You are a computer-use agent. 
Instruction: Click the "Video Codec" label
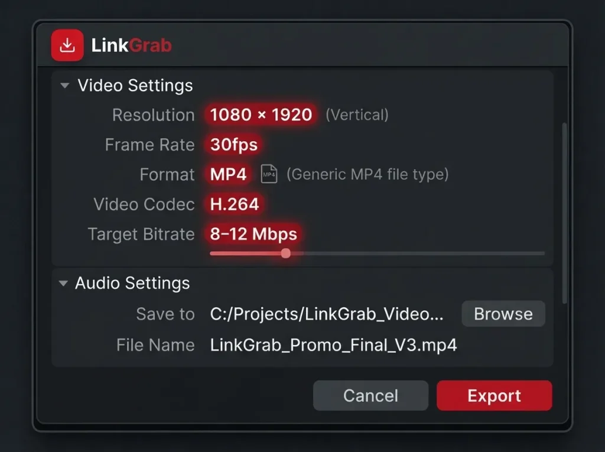point(144,204)
